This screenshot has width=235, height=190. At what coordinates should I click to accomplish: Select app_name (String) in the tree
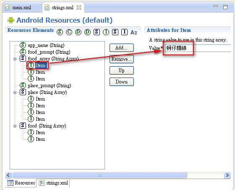coord(42,45)
